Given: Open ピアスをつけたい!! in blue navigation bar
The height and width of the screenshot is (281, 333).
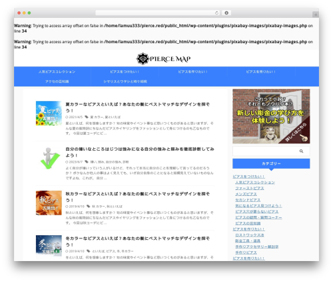Looking at the screenshot, I should coord(125,72).
